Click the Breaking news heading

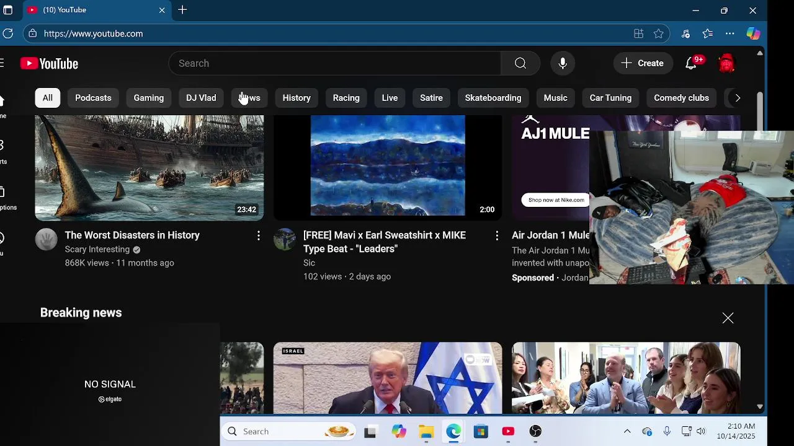[81, 313]
